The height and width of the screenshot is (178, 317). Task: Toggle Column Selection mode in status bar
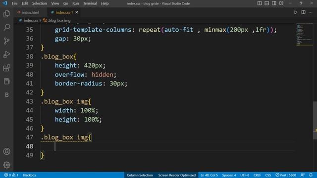[x=140, y=175]
